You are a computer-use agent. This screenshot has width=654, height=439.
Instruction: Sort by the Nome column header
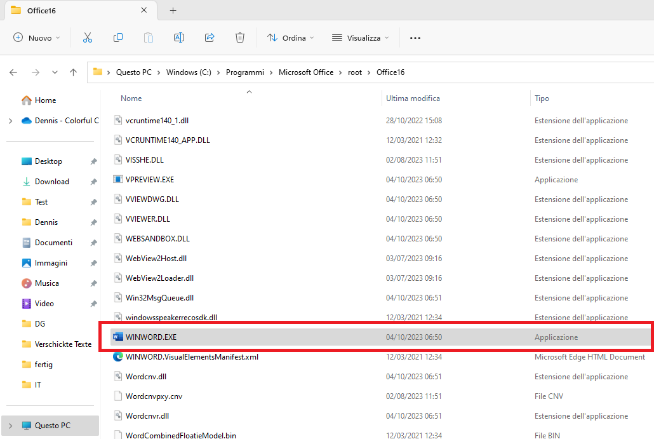pyautogui.click(x=131, y=98)
